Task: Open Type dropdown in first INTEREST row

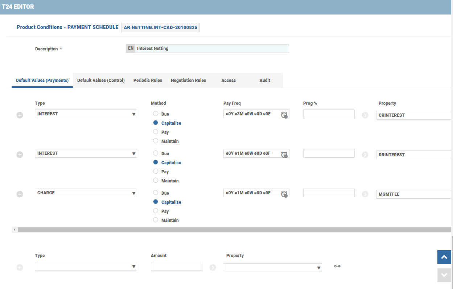Action: [86, 114]
